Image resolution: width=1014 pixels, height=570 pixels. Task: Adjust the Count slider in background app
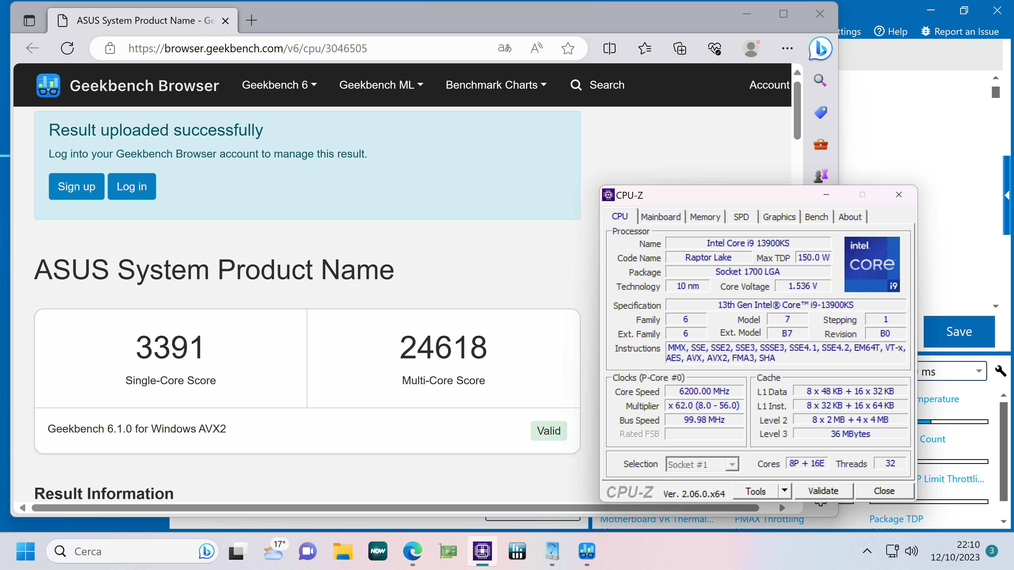[x=952, y=461]
